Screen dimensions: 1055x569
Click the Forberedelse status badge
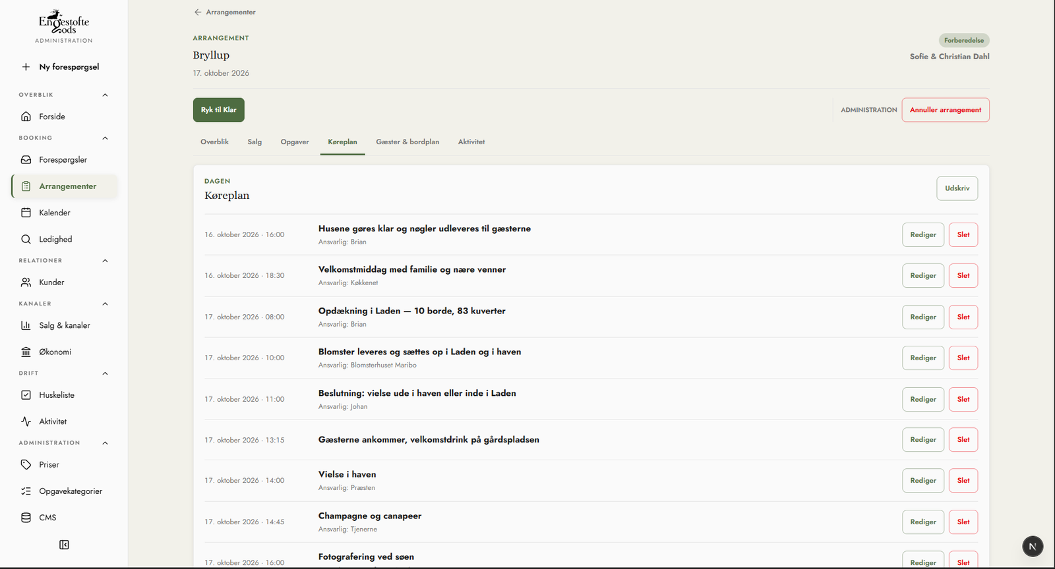[964, 40]
